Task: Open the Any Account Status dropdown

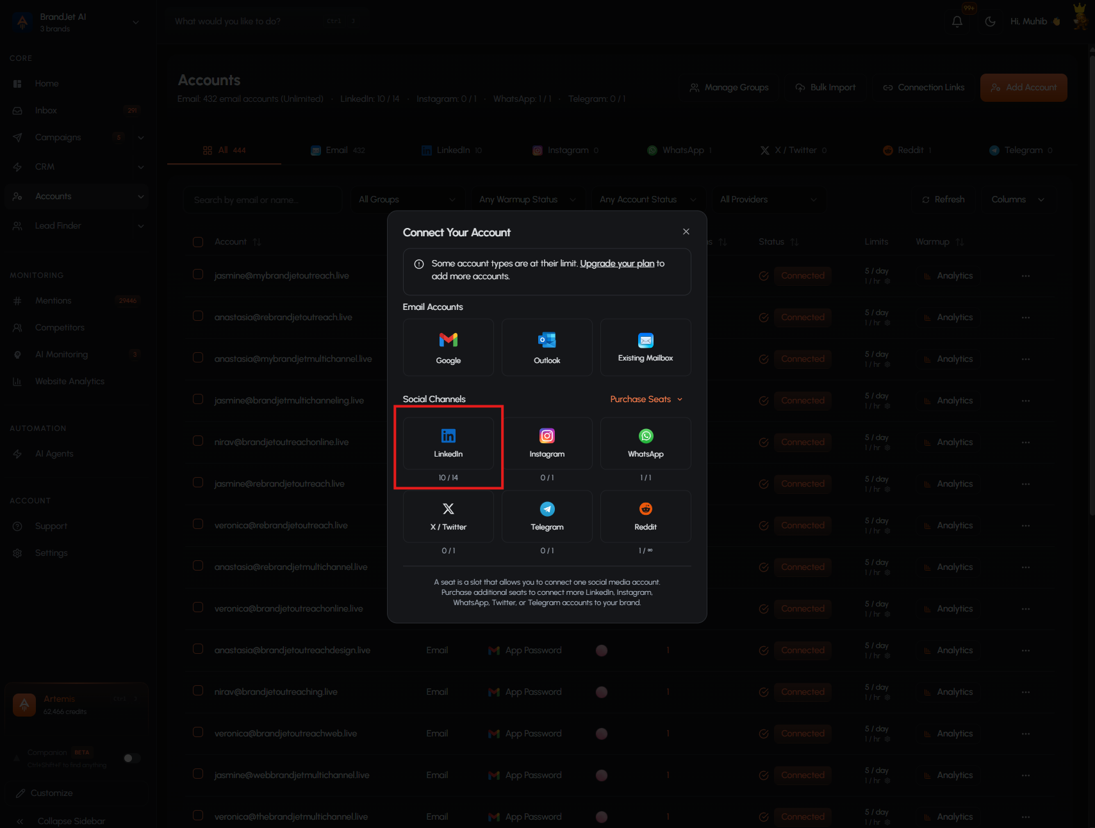Action: tap(648, 199)
